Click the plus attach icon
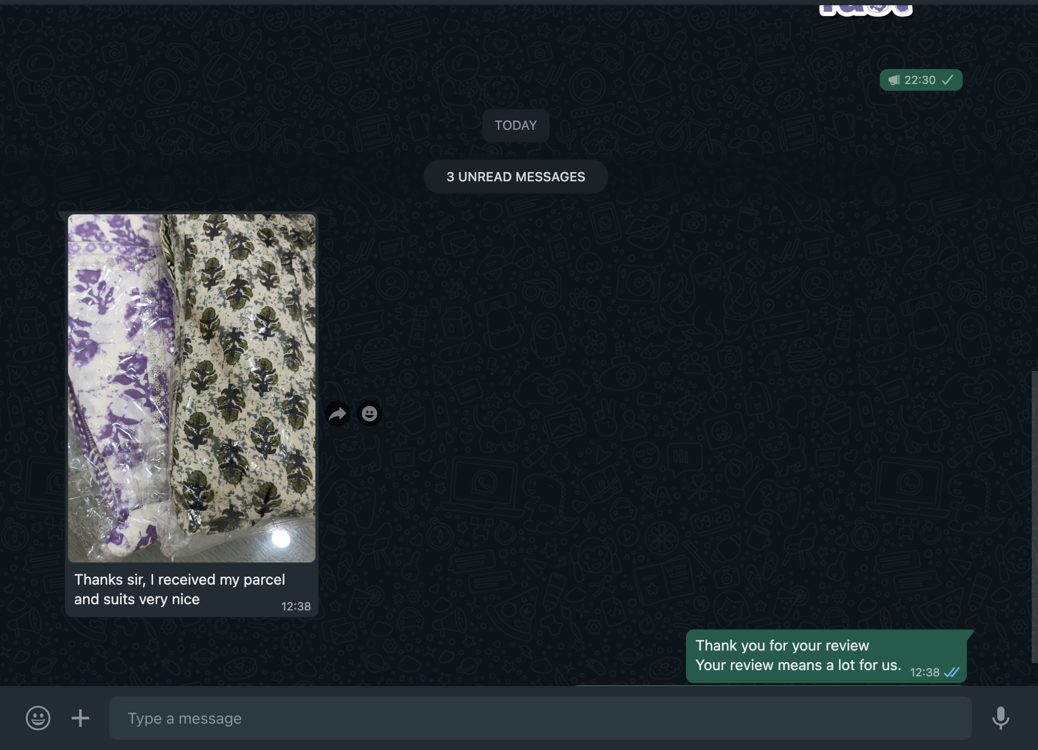Image resolution: width=1038 pixels, height=750 pixels. 80,718
